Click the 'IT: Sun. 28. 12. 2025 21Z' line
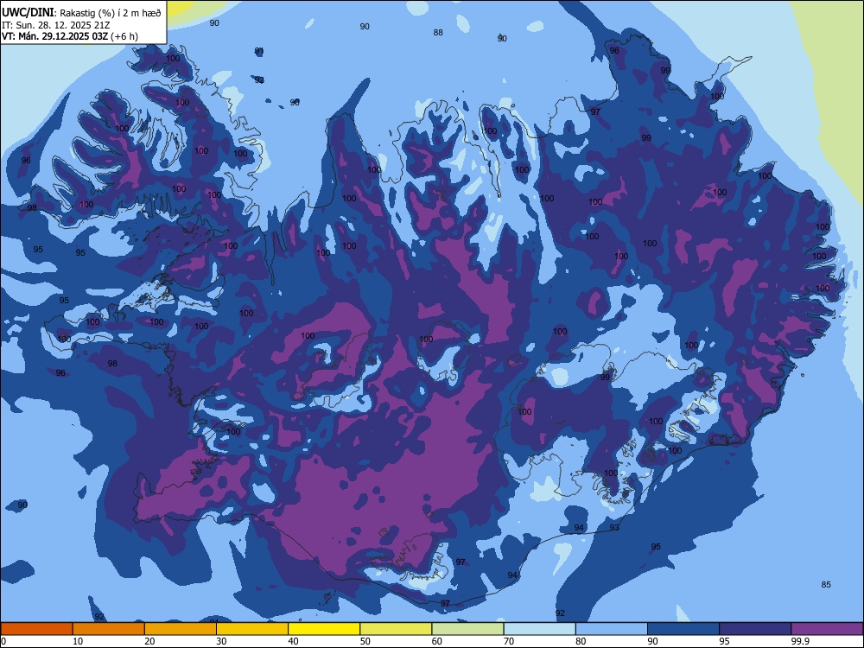The width and height of the screenshot is (864, 648). click(55, 25)
